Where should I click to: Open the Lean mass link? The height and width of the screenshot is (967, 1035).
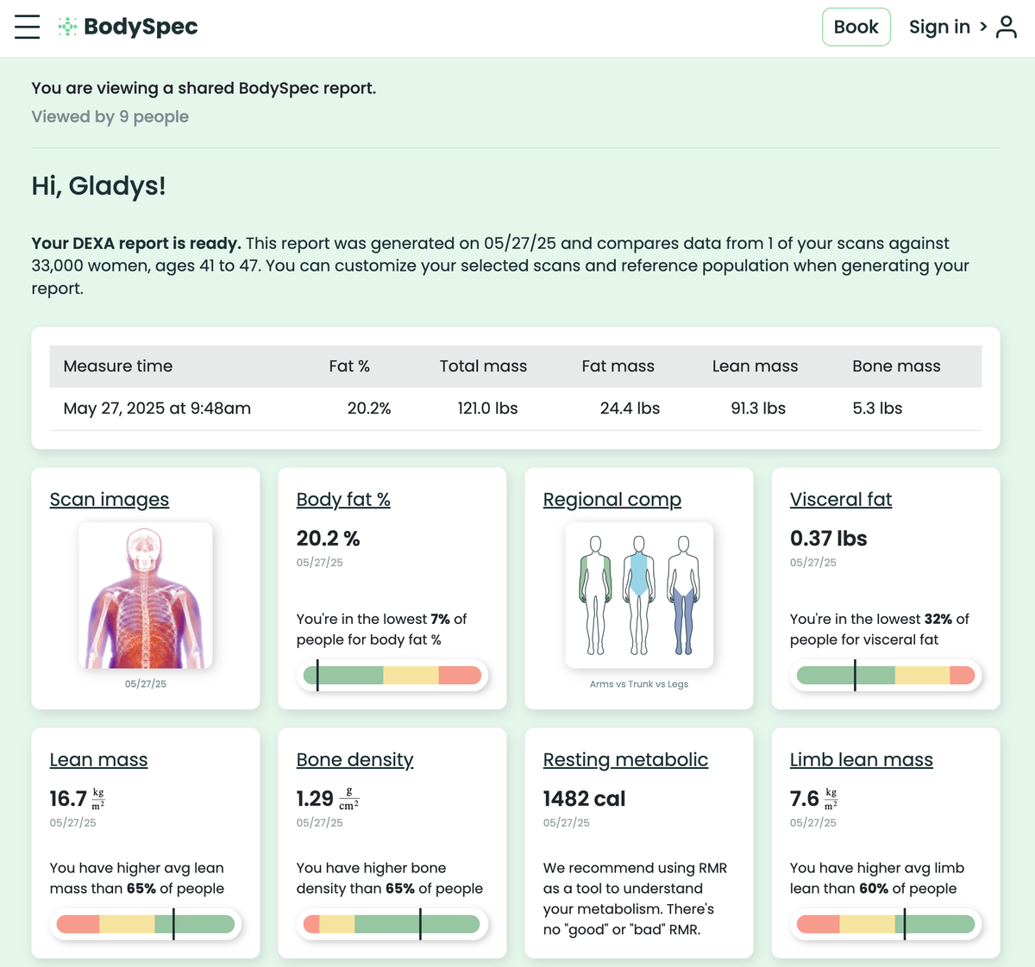coord(99,760)
